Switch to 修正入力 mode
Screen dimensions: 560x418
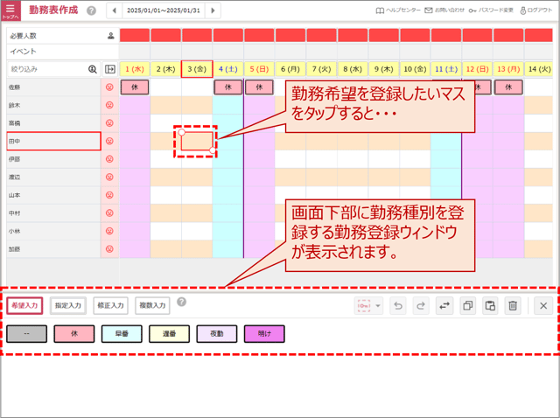tap(110, 305)
